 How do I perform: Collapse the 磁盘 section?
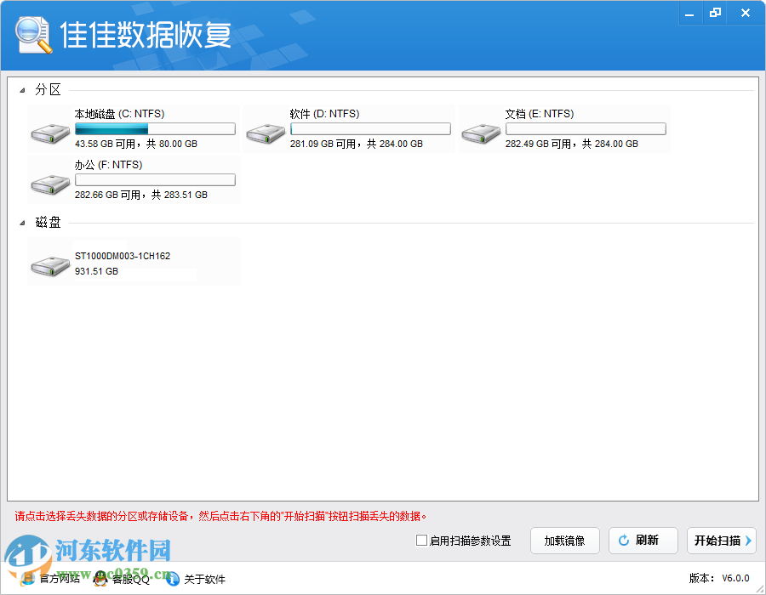point(22,223)
